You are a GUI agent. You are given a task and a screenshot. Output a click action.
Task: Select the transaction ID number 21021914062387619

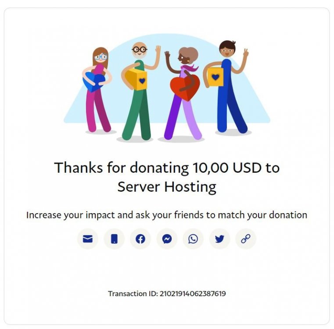pyautogui.click(x=193, y=293)
